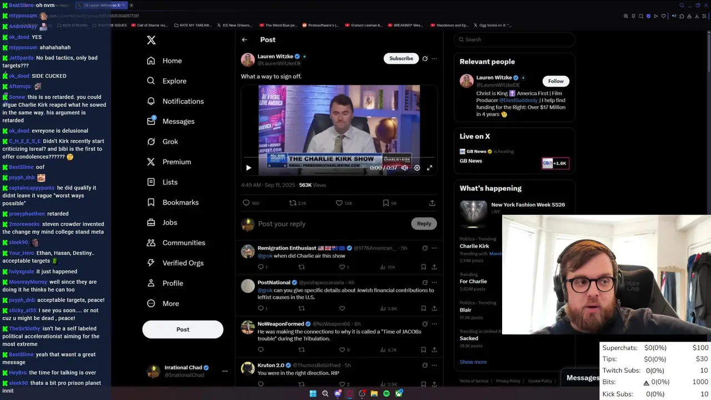
Task: Like PostNational's reply
Action: tap(342, 308)
